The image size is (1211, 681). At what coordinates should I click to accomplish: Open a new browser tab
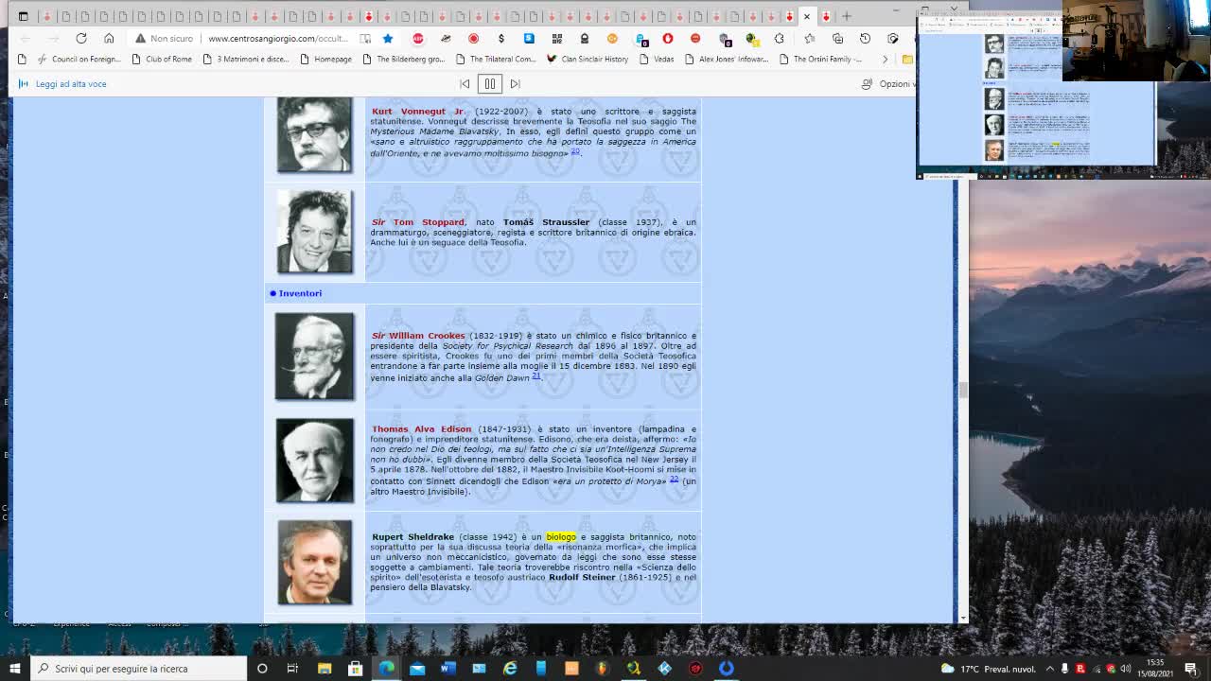[x=847, y=16]
